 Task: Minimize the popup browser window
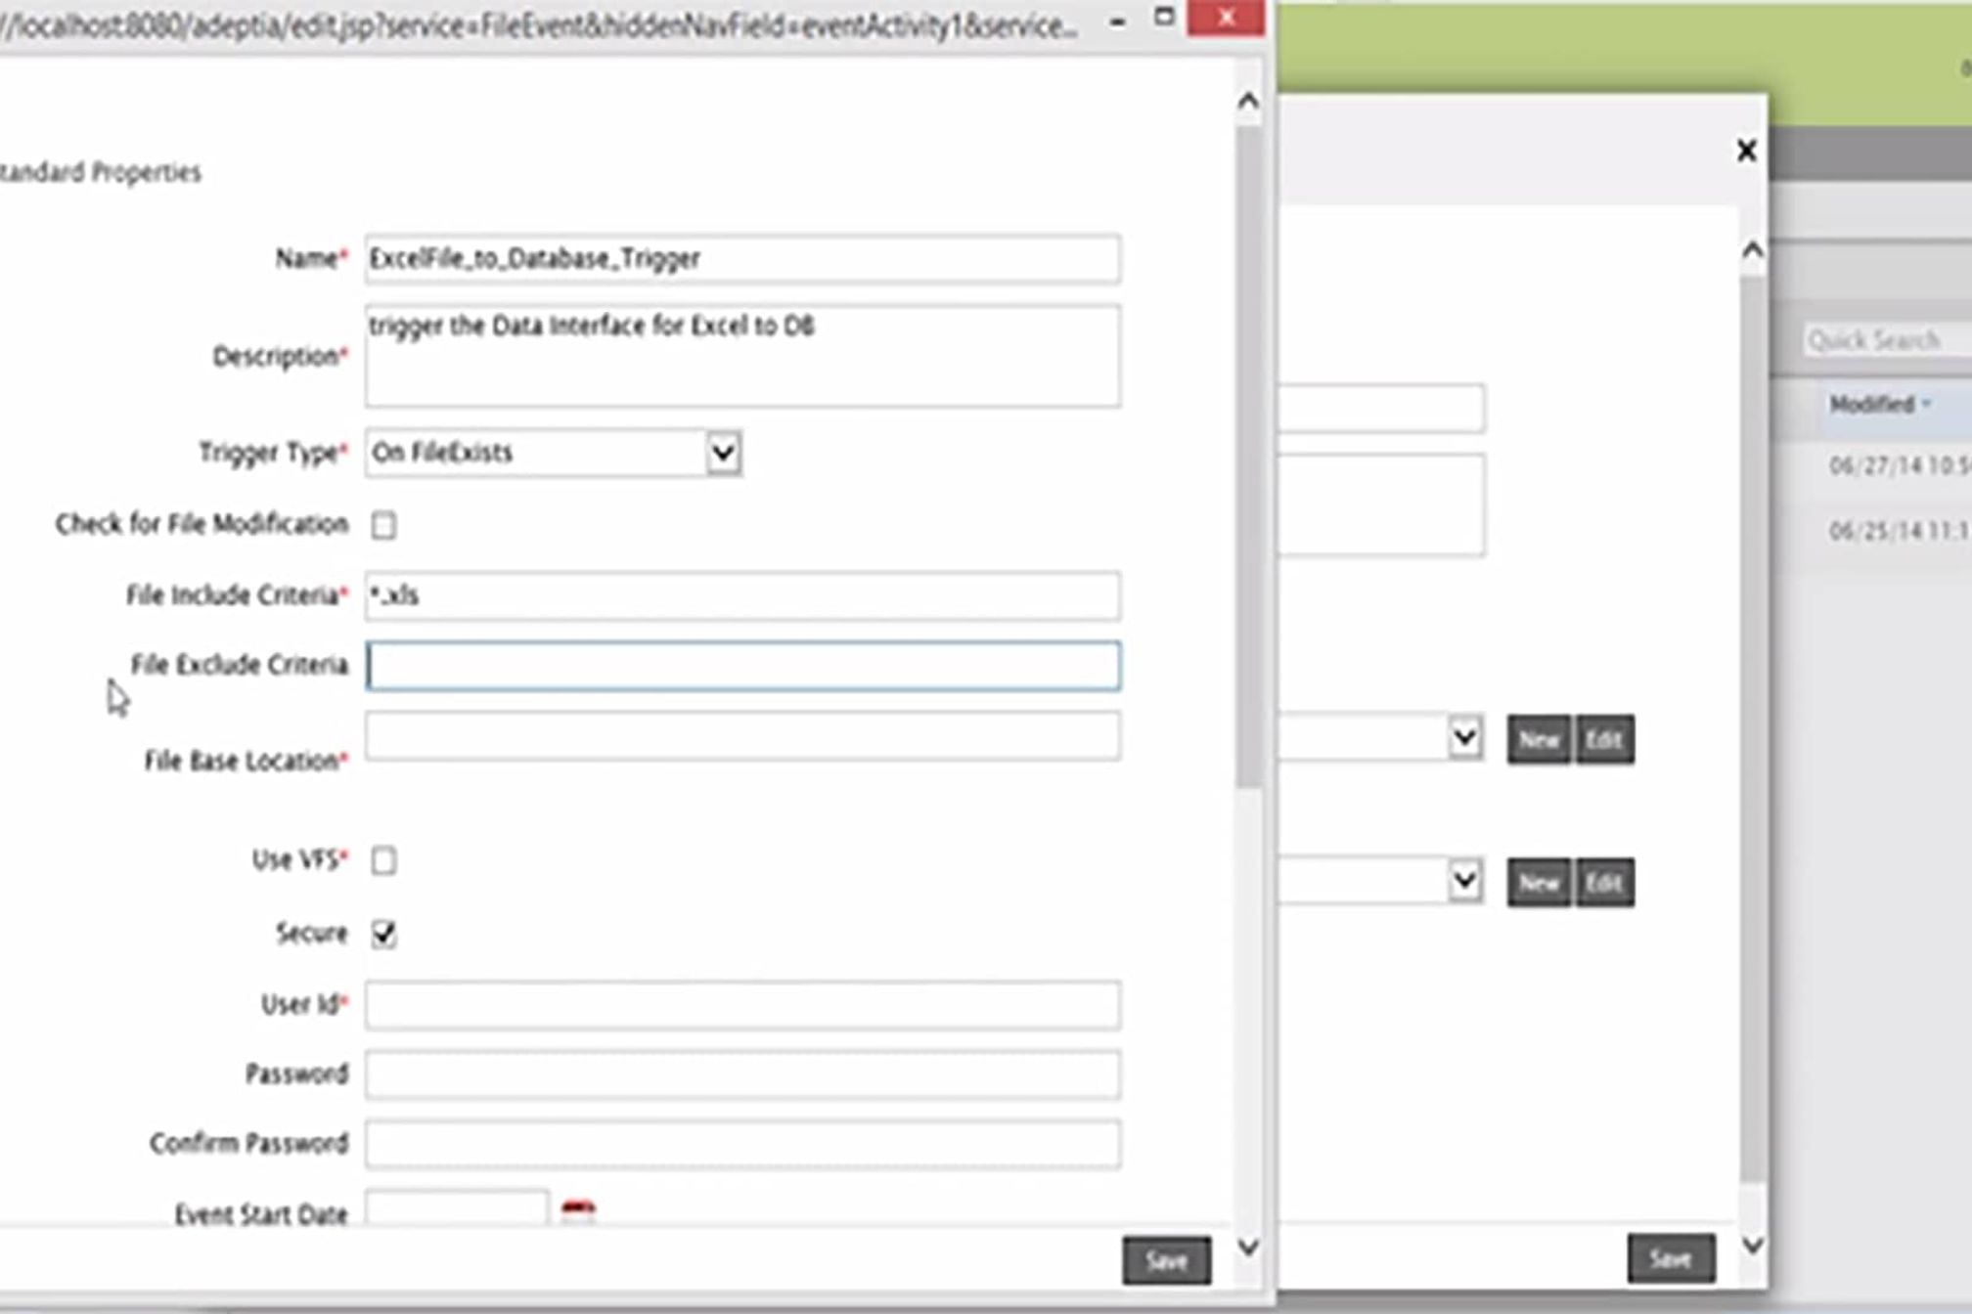pos(1118,22)
